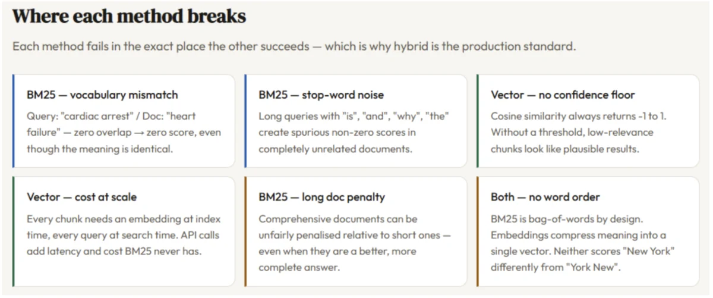Viewport: 713px width, 298px height.
Task: Click the "Where each method breaks" heading
Action: (129, 16)
